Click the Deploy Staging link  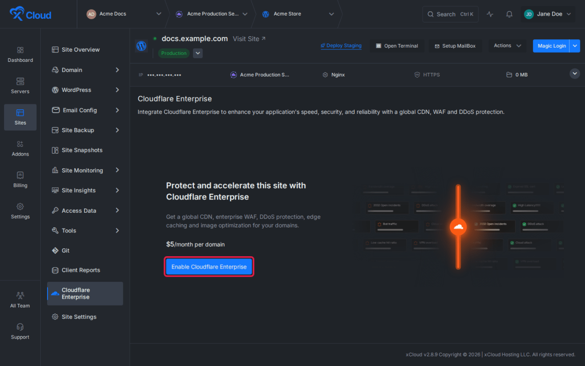tap(341, 46)
